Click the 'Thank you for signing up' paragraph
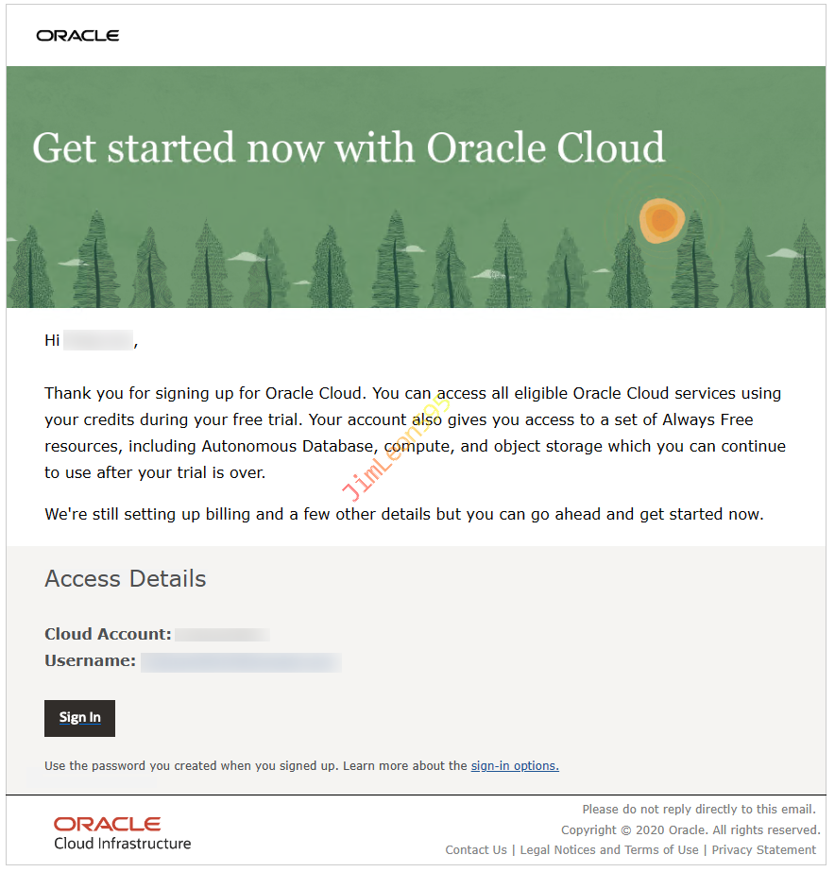 pyautogui.click(x=414, y=433)
